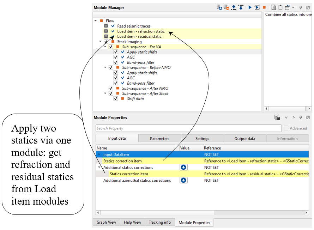Collapse the Sub-sequence - Before NMO node
Screen dimensions: 314x230
pos(105,67)
